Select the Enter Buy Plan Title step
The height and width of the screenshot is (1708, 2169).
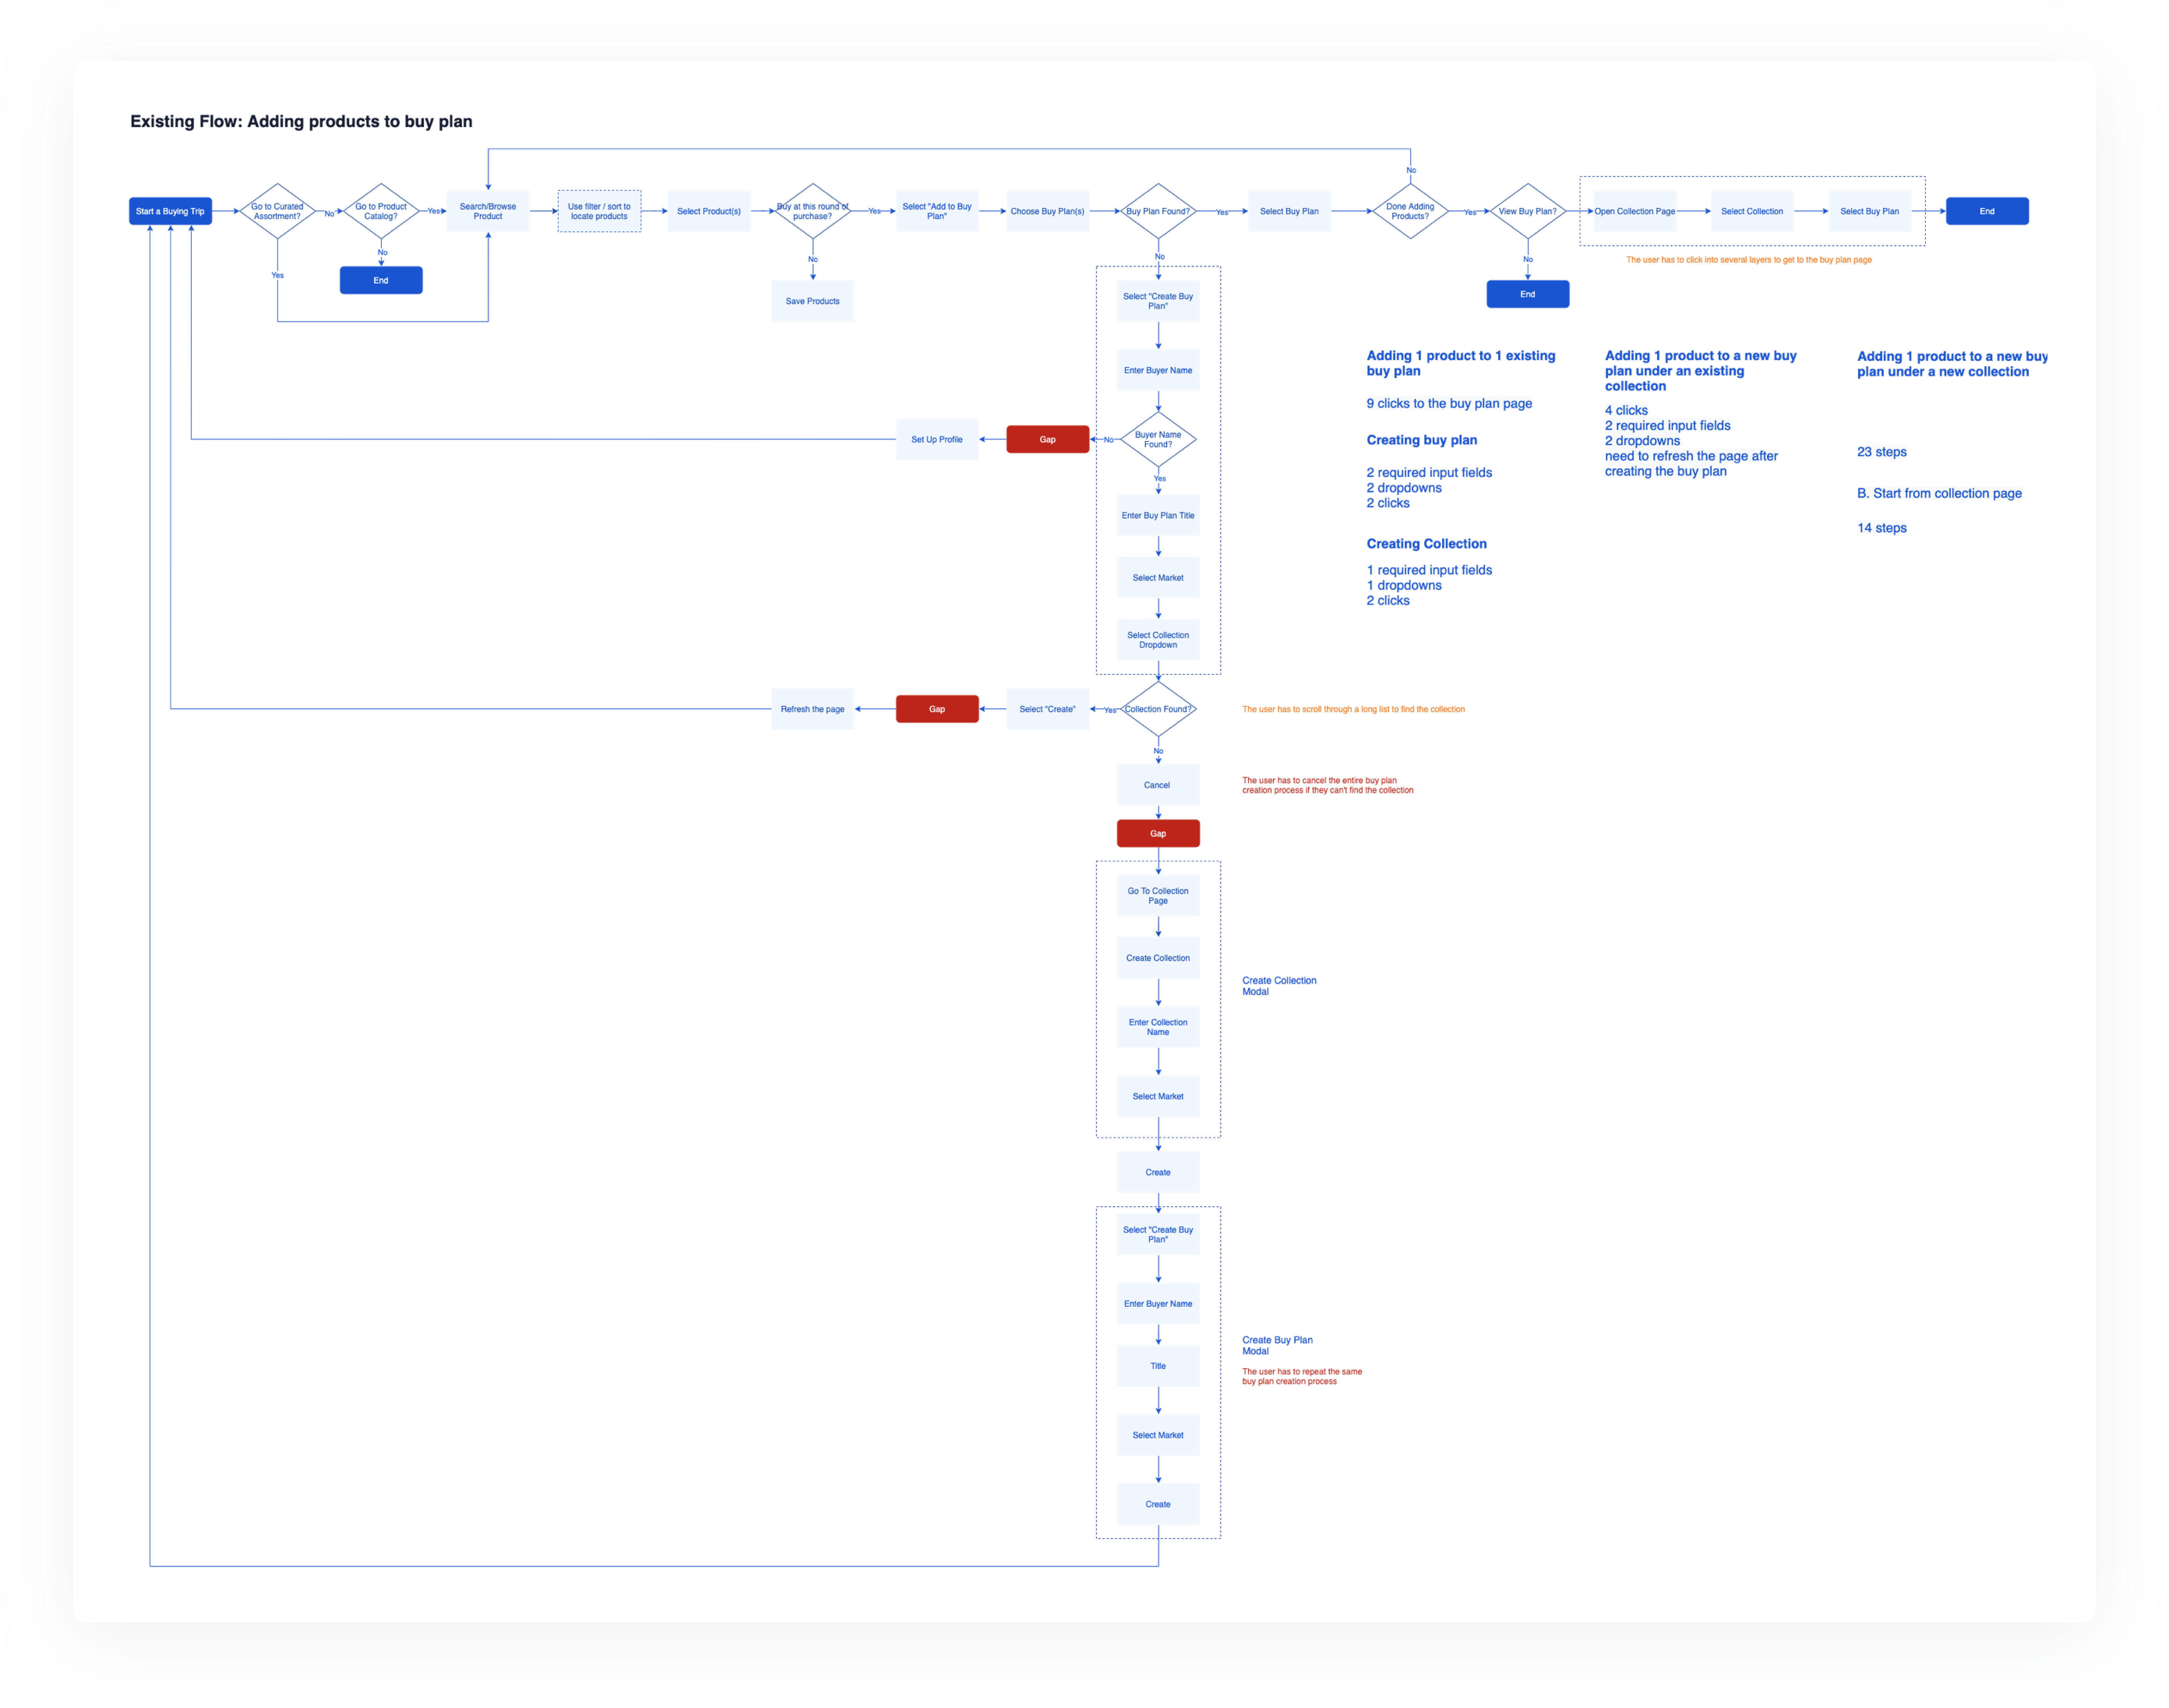coord(1158,516)
